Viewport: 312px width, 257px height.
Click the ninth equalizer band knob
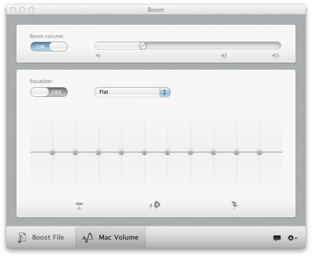click(x=236, y=152)
